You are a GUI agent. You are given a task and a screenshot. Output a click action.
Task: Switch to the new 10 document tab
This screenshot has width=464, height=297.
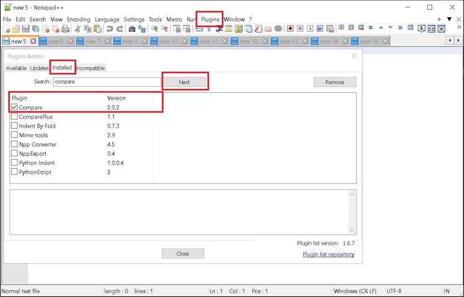click(x=168, y=41)
